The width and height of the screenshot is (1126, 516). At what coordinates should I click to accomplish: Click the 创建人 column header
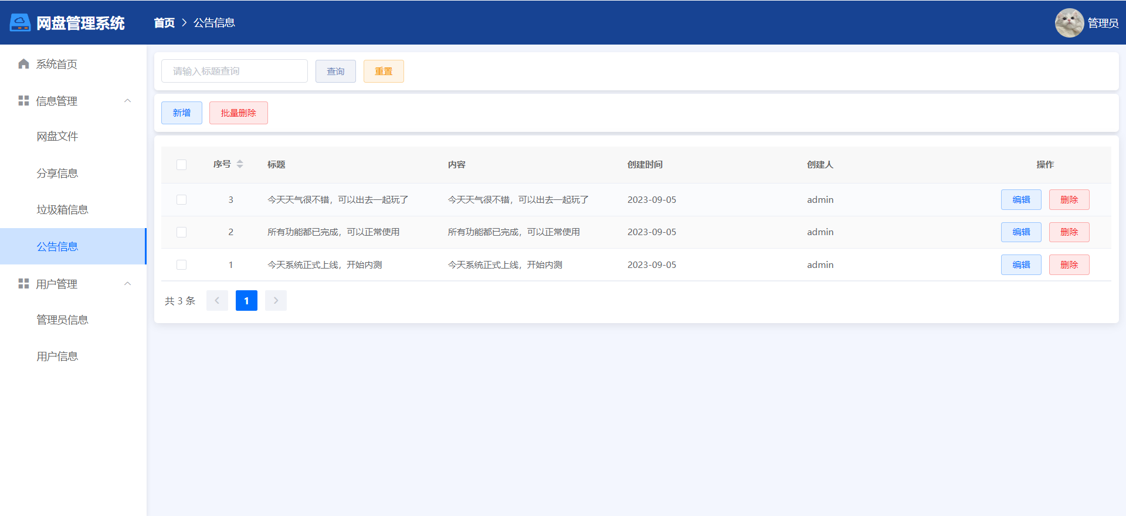click(x=820, y=165)
